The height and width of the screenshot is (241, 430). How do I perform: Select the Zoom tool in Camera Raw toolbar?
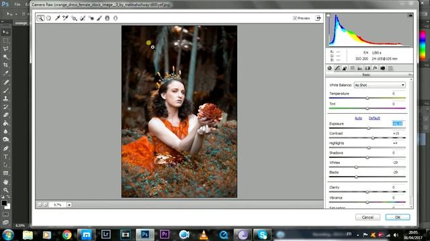pyautogui.click(x=40, y=18)
